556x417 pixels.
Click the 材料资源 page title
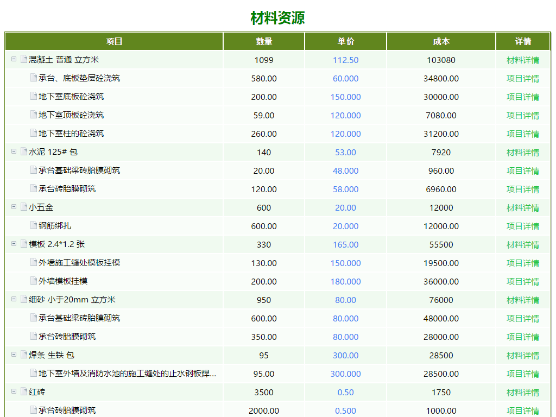pyautogui.click(x=277, y=18)
